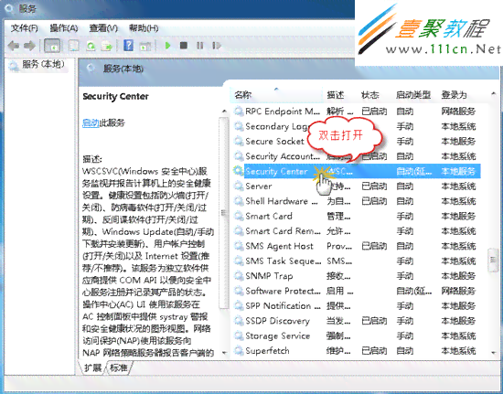Stop service using the stop icon
503x394 pixels.
point(184,46)
